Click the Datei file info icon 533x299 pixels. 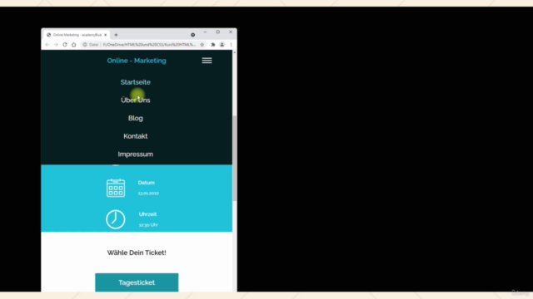[85, 45]
